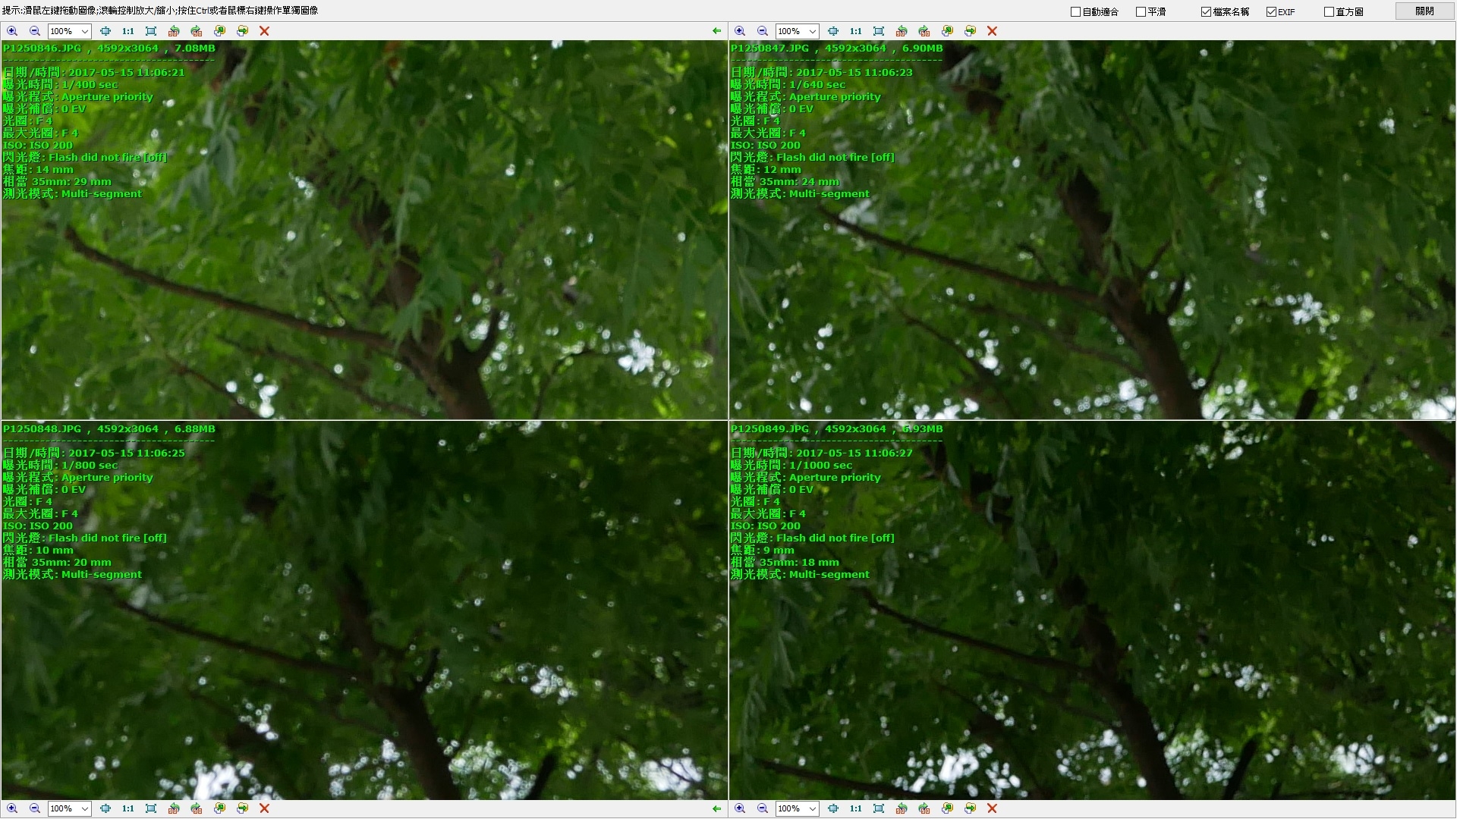Image resolution: width=1457 pixels, height=819 pixels.
Task: Rotate P1250849.JPG right
Action: click(x=924, y=808)
